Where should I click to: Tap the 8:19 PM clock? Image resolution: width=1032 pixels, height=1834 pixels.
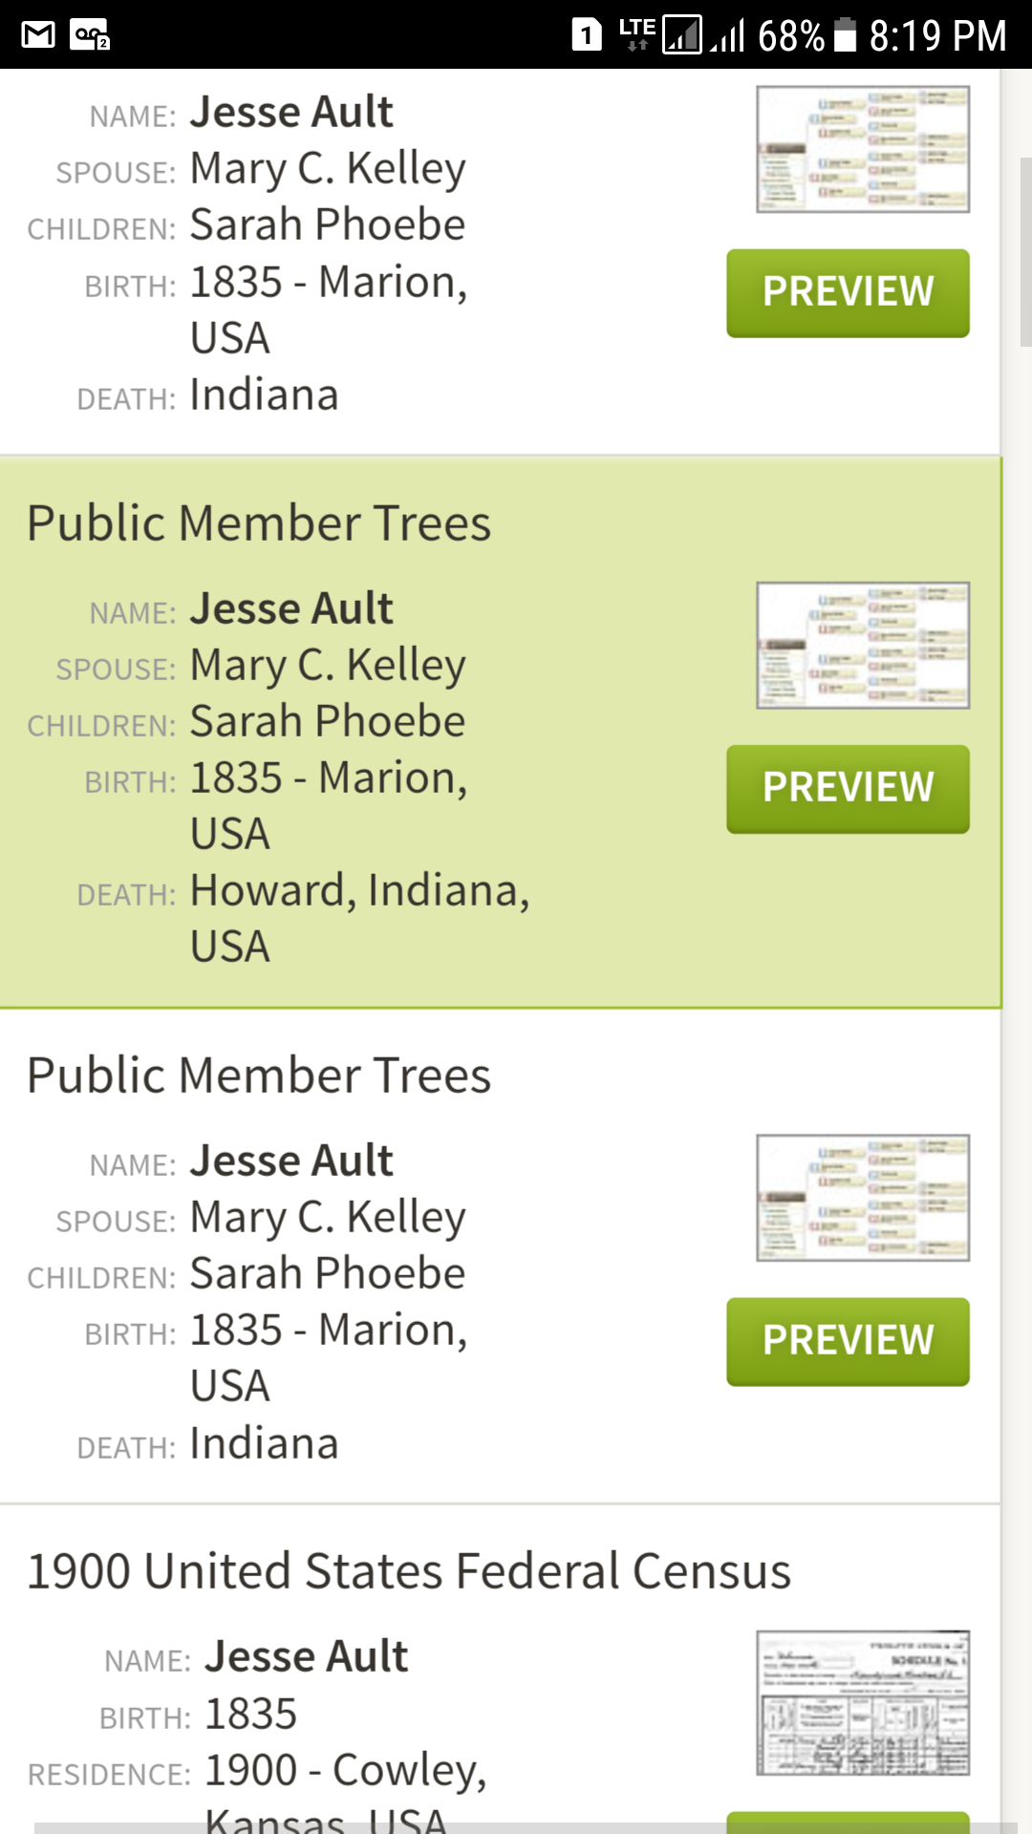tap(936, 36)
